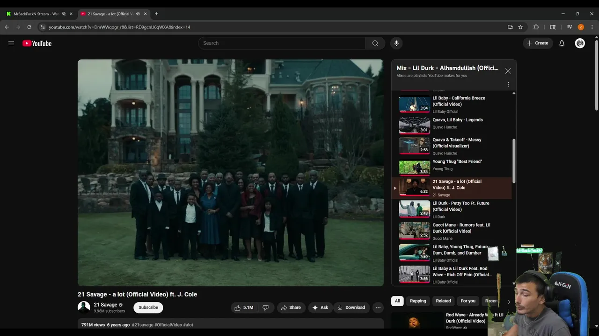
Task: Open Chrome profile avatar
Action: tap(581, 27)
